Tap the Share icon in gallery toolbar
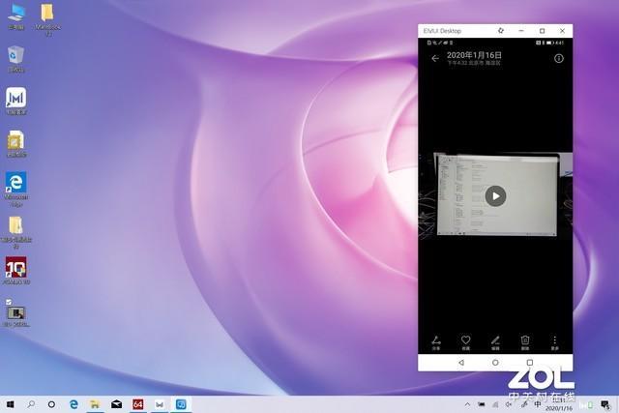The image size is (619, 413). [x=435, y=340]
